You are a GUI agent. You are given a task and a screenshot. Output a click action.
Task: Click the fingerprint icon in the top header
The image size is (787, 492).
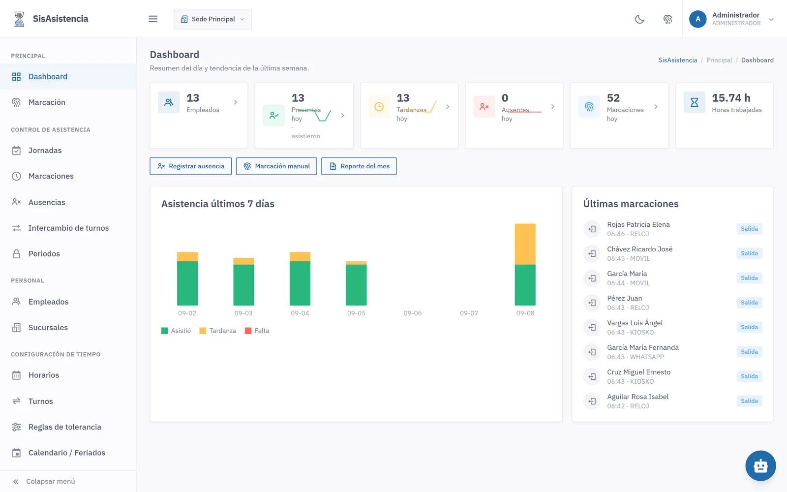tap(667, 19)
